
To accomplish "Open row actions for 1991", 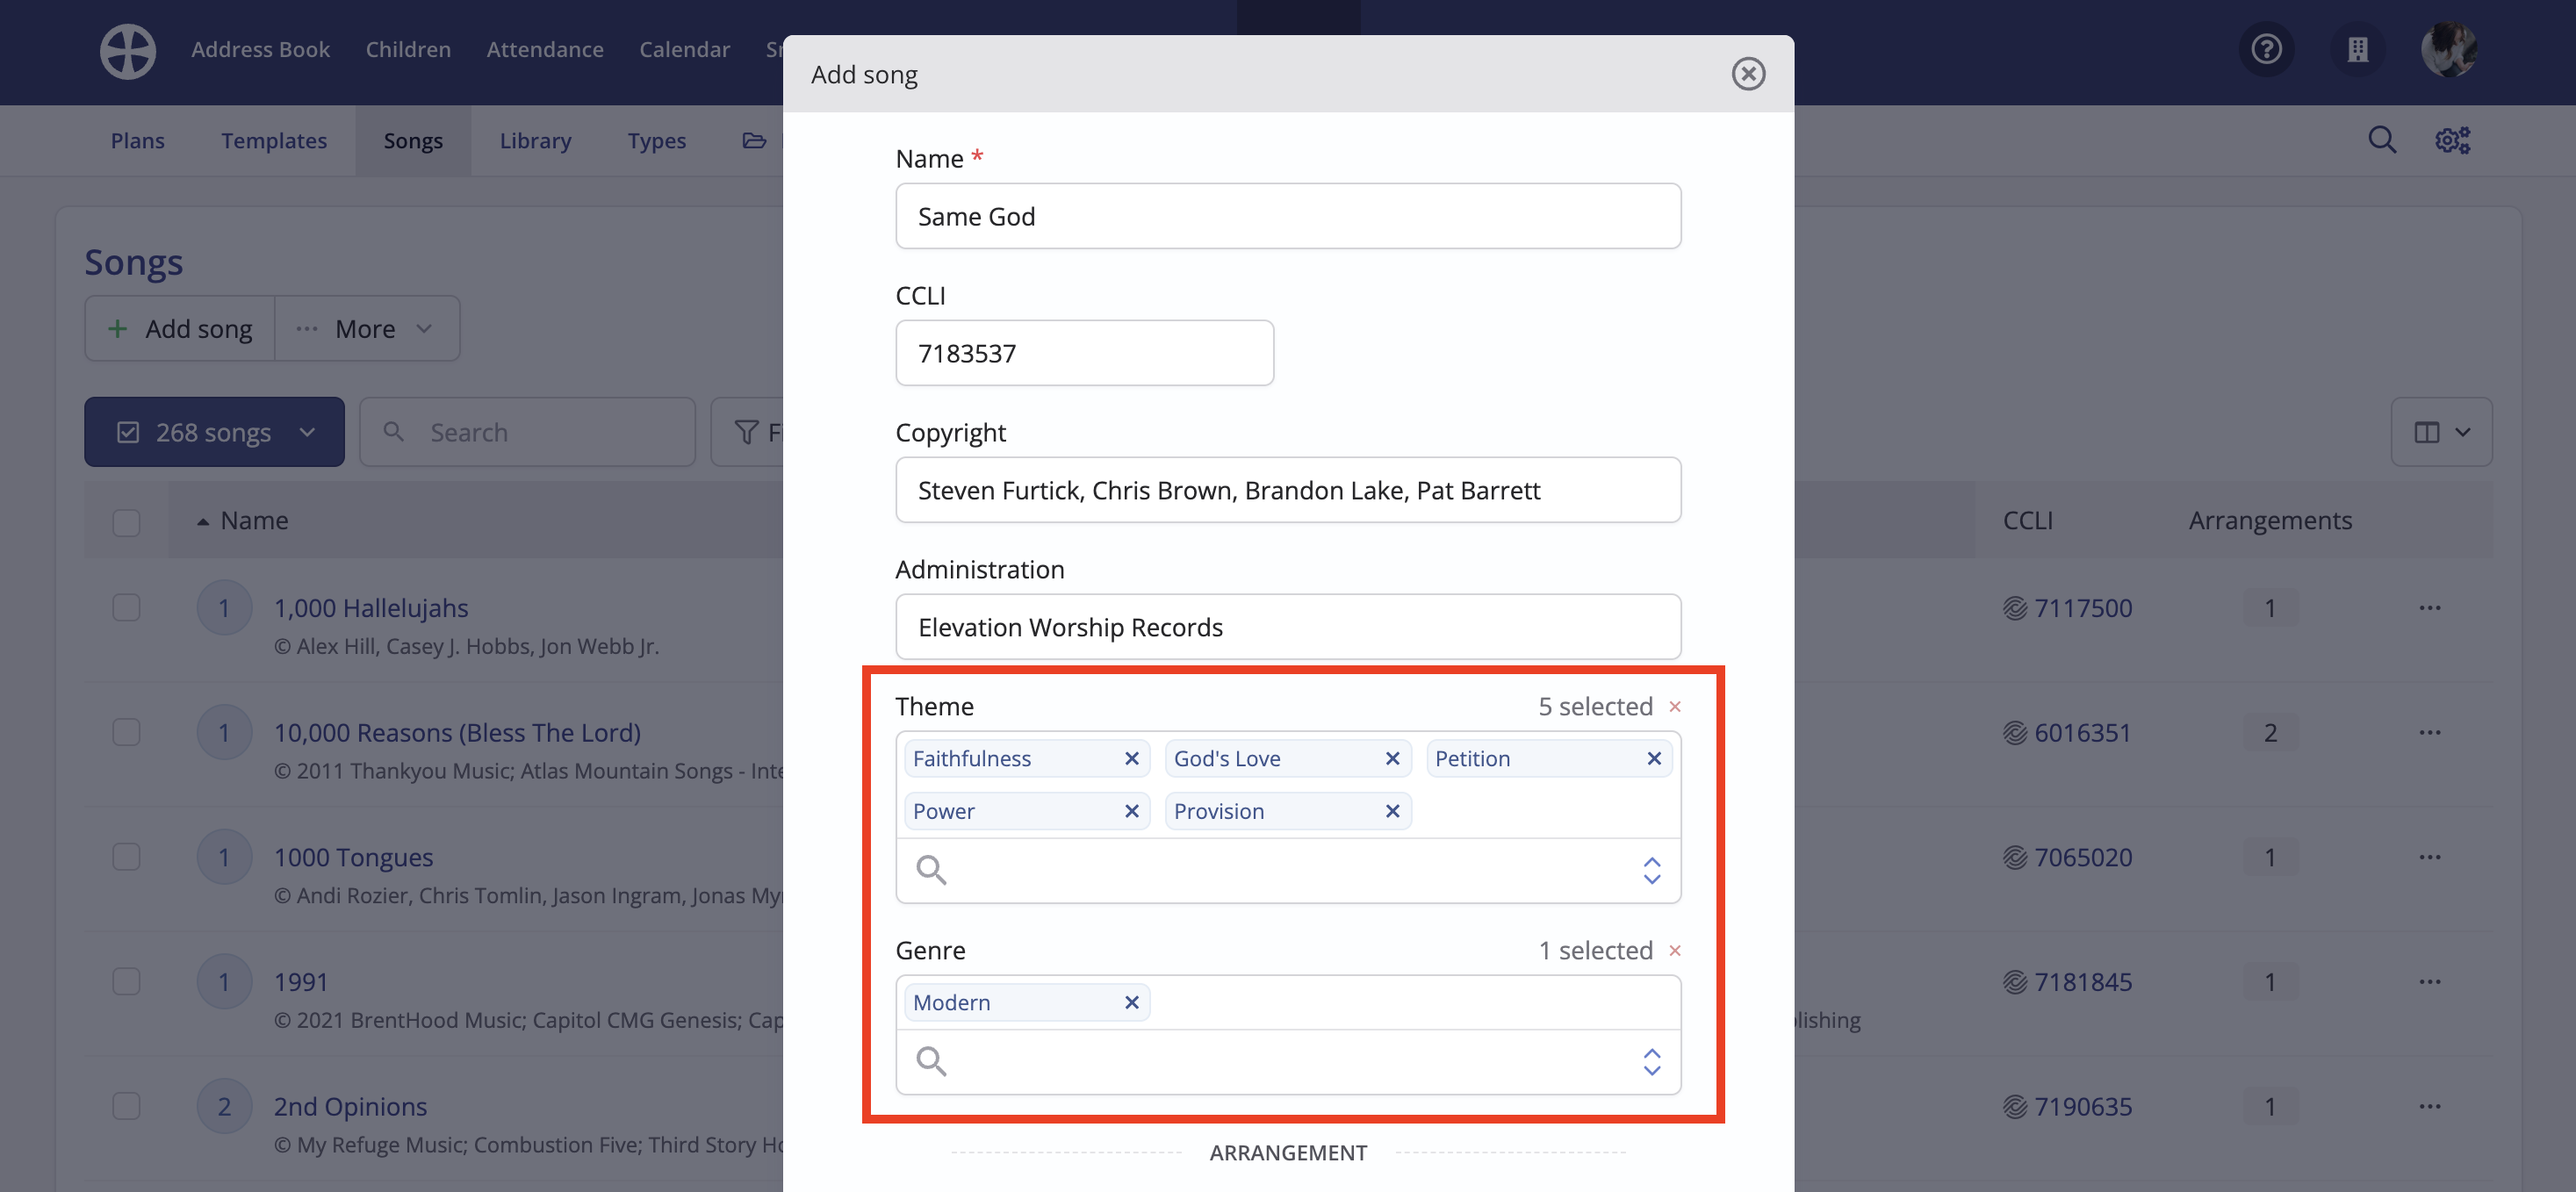I will (x=2430, y=983).
